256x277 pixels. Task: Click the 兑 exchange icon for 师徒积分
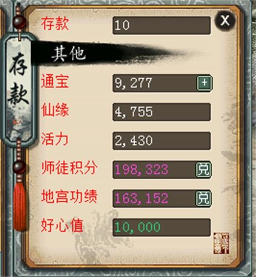pyautogui.click(x=203, y=169)
